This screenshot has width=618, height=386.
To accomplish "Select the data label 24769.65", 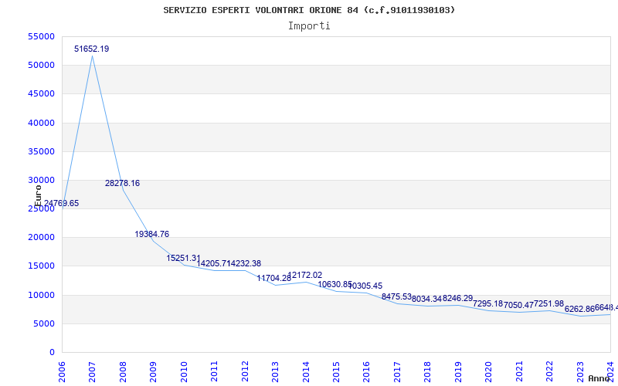I will (61, 203).
